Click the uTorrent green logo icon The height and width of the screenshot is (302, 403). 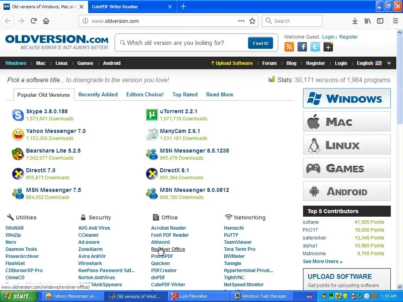pos(152,115)
